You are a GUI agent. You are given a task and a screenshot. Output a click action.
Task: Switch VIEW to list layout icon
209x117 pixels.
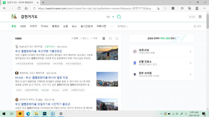pos(104,38)
